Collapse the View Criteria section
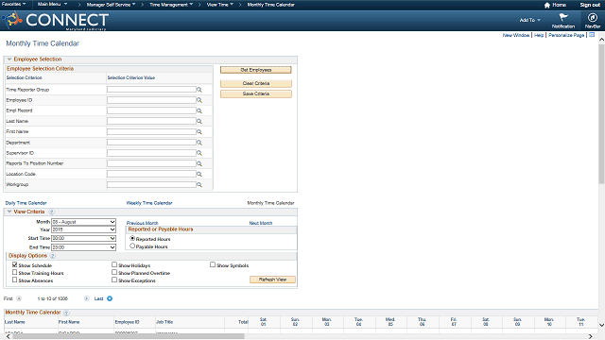This screenshot has height=340, width=605. pos(9,212)
